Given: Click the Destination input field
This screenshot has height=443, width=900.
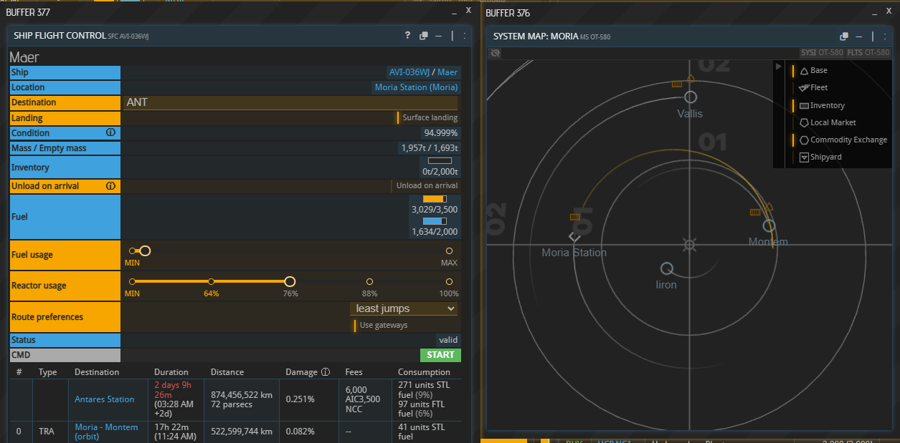Looking at the screenshot, I should (x=290, y=102).
